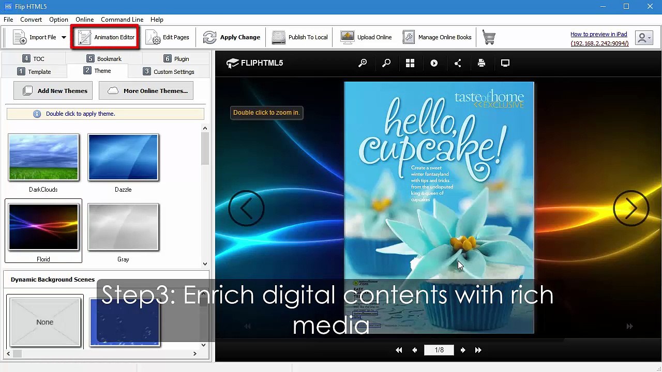Click the print icon
Image resolution: width=662 pixels, height=372 pixels.
[x=482, y=63]
